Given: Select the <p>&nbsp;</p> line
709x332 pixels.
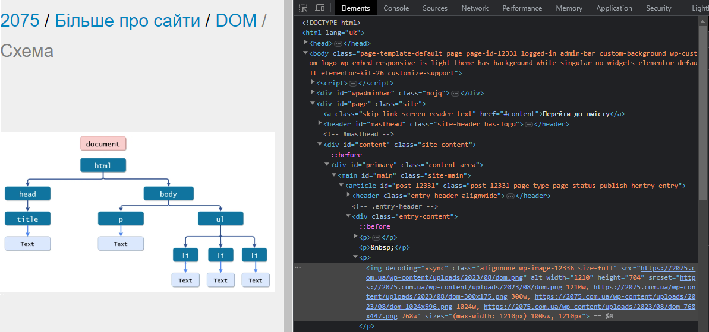Looking at the screenshot, I should [385, 247].
